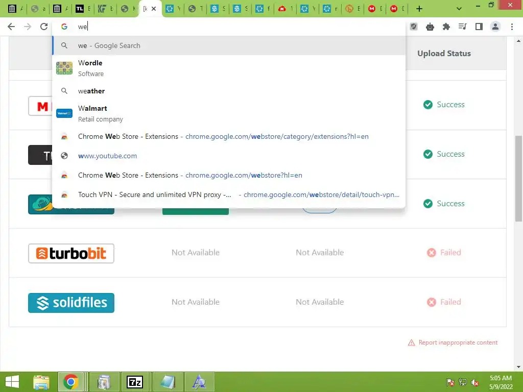Viewport: 523px width, 392px height.
Task: Switch to the red cloud icon tab
Action: [286, 9]
